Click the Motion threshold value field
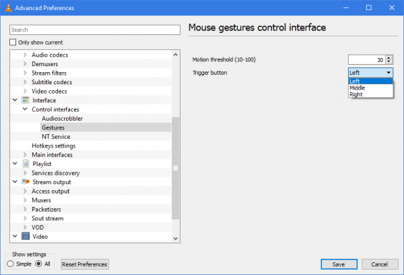This screenshot has height=275, width=404. click(367, 60)
